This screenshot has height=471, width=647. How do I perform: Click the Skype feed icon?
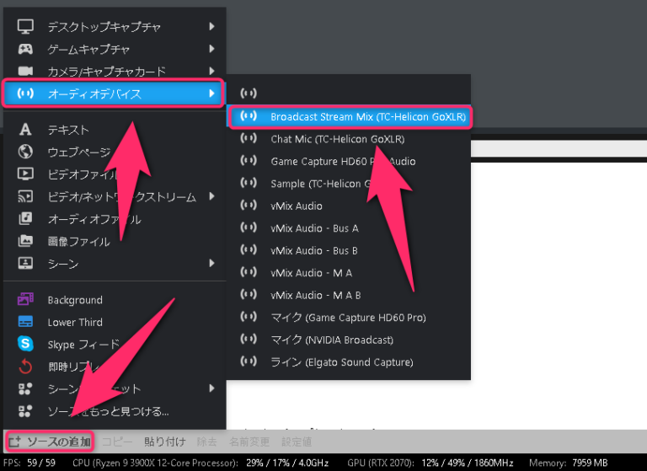click(x=25, y=344)
